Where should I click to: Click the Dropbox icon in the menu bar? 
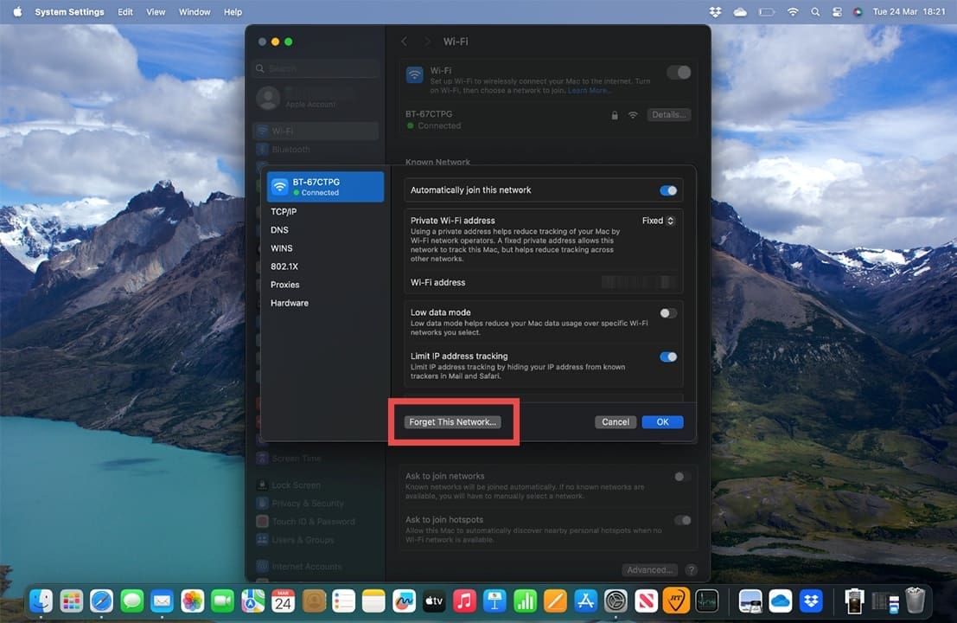coord(715,11)
